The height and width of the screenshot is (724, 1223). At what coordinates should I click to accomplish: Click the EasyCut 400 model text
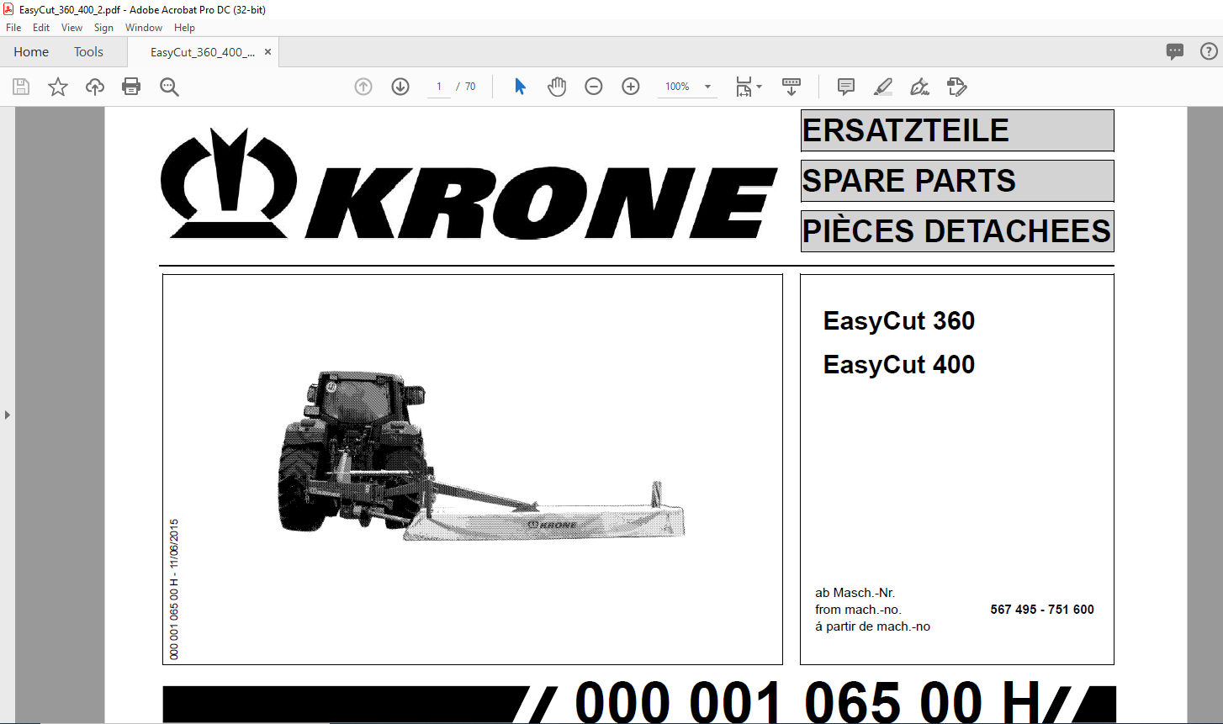click(899, 365)
